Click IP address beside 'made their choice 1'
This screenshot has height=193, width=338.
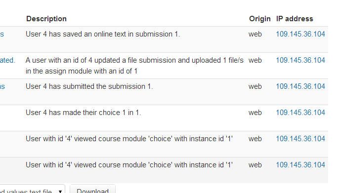[x=300, y=113]
